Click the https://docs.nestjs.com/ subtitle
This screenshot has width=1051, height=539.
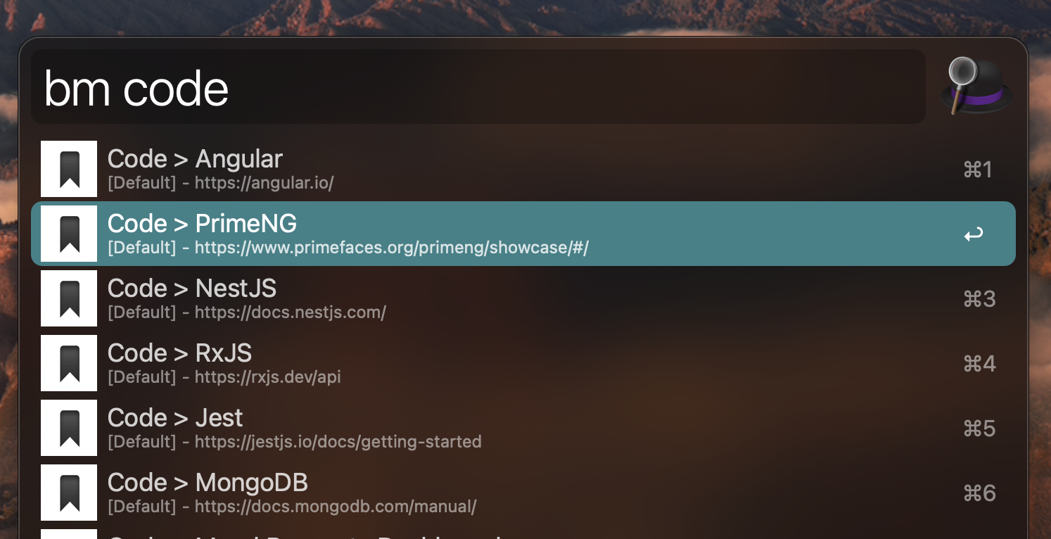click(x=291, y=312)
